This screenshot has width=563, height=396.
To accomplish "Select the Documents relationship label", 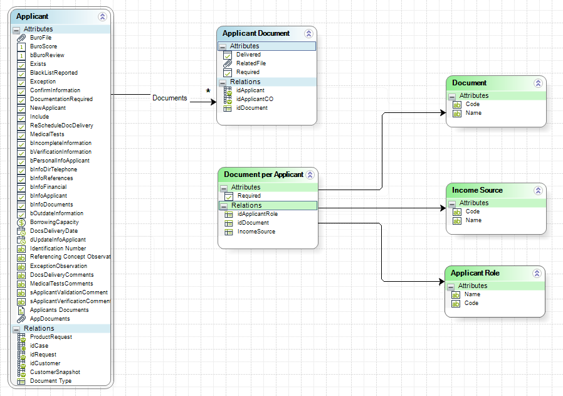I will coord(170,98).
